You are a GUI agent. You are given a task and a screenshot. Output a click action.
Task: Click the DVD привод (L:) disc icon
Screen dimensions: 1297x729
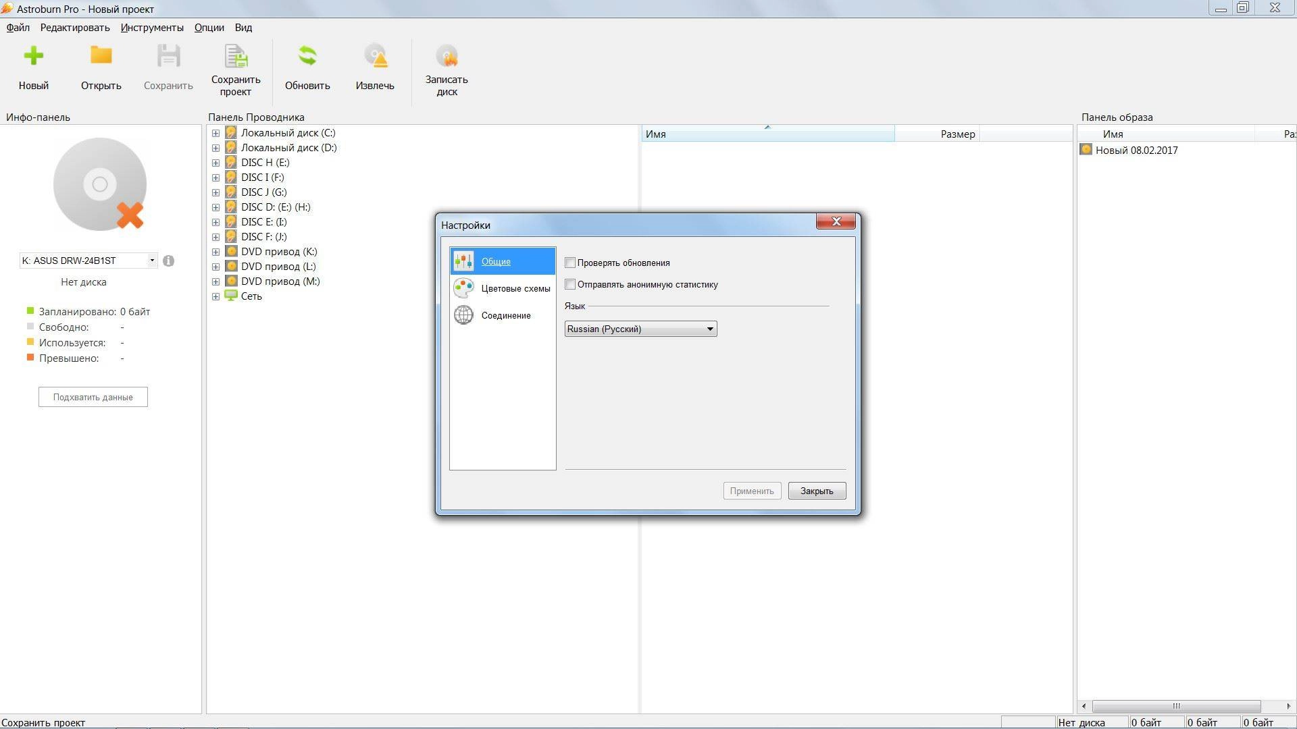click(231, 267)
